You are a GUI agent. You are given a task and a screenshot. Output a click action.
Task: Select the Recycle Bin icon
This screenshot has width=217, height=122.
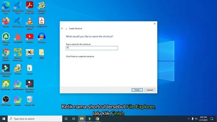pyautogui.click(x=29, y=101)
